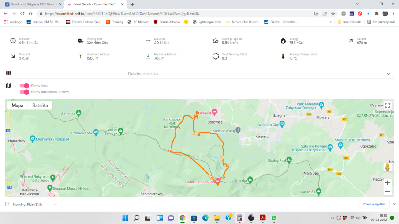The width and height of the screenshot is (399, 224).
Task: Open the Inne zakładki bookmarks folder
Action: (x=349, y=22)
